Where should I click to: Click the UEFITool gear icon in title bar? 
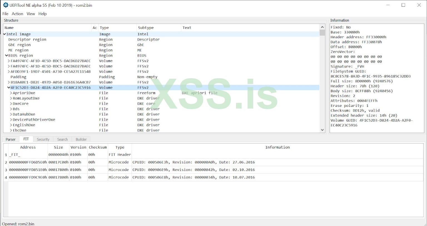click(x=5, y=5)
